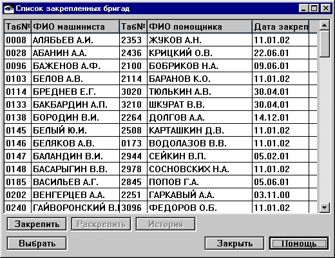The image size is (335, 258).
Task: Click tab number 3020
Action: [131, 92]
